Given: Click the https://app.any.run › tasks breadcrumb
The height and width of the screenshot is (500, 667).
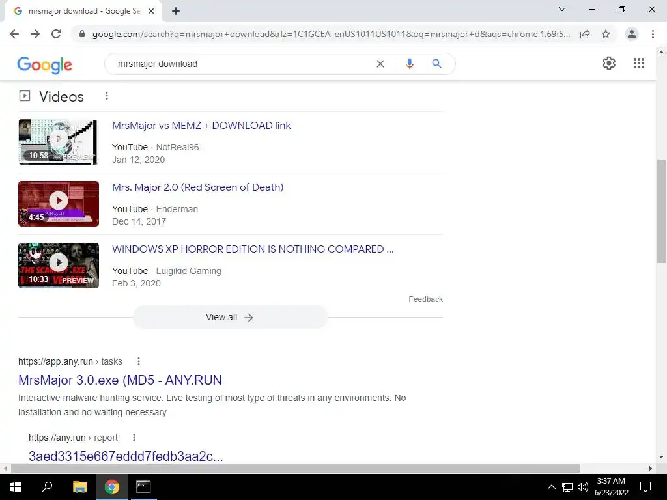Looking at the screenshot, I should [70, 361].
